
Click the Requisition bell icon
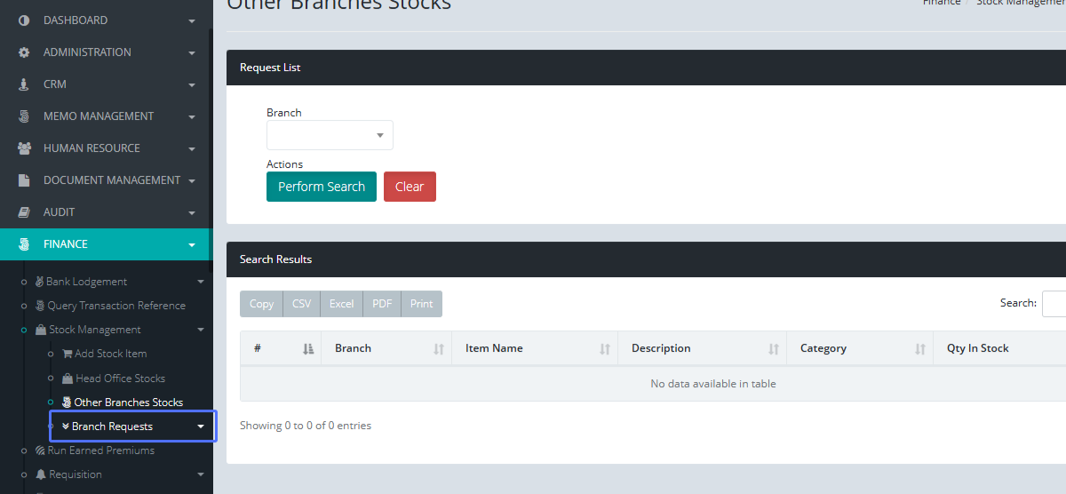pos(41,474)
